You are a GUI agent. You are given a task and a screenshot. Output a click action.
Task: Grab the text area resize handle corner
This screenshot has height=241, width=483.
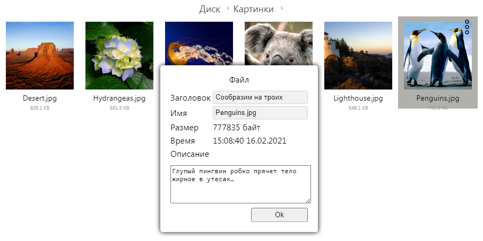(x=308, y=201)
